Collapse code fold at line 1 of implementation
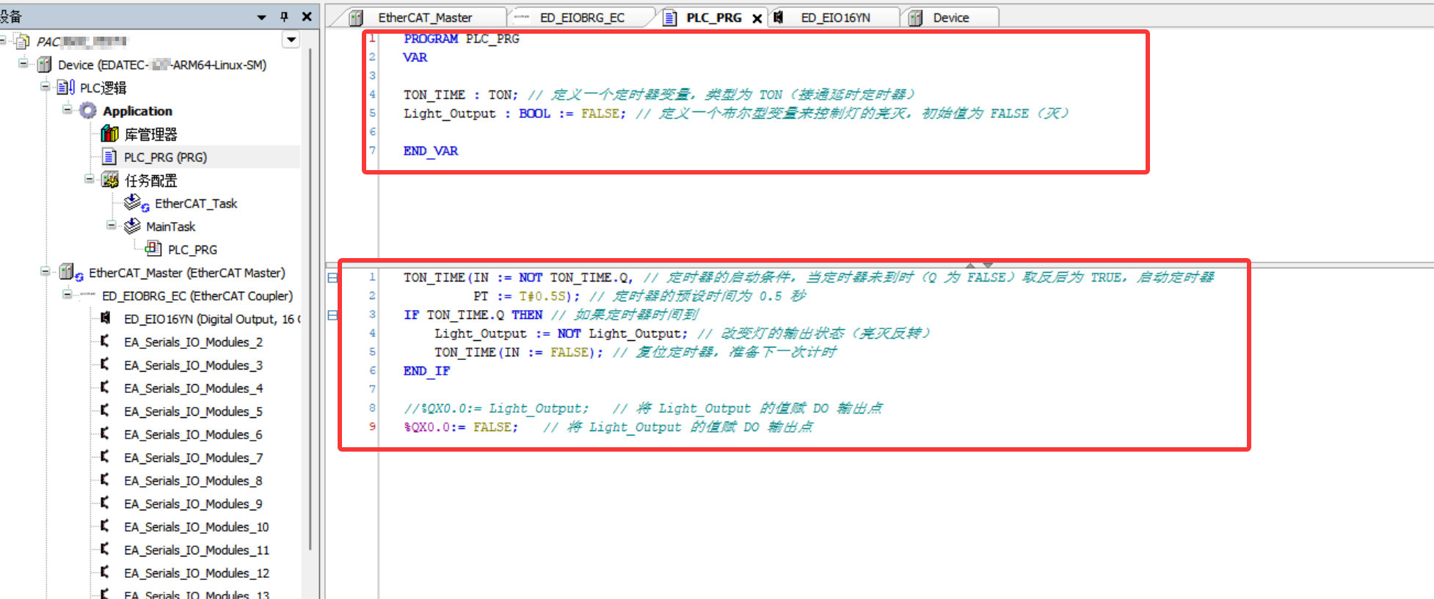Viewport: 1434px width, 599px height. (332, 278)
